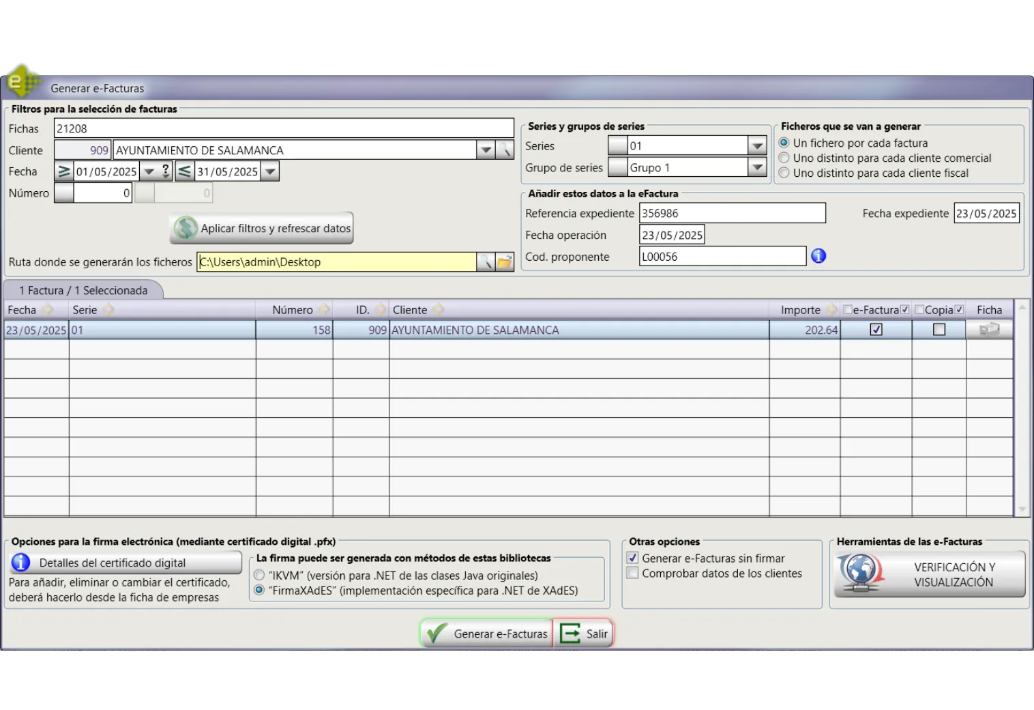The width and height of the screenshot is (1034, 710).
Task: Click the question mark icon beside start date
Action: tap(165, 171)
